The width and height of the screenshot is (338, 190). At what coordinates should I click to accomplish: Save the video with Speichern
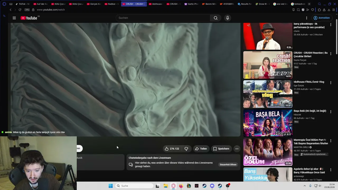(221, 149)
